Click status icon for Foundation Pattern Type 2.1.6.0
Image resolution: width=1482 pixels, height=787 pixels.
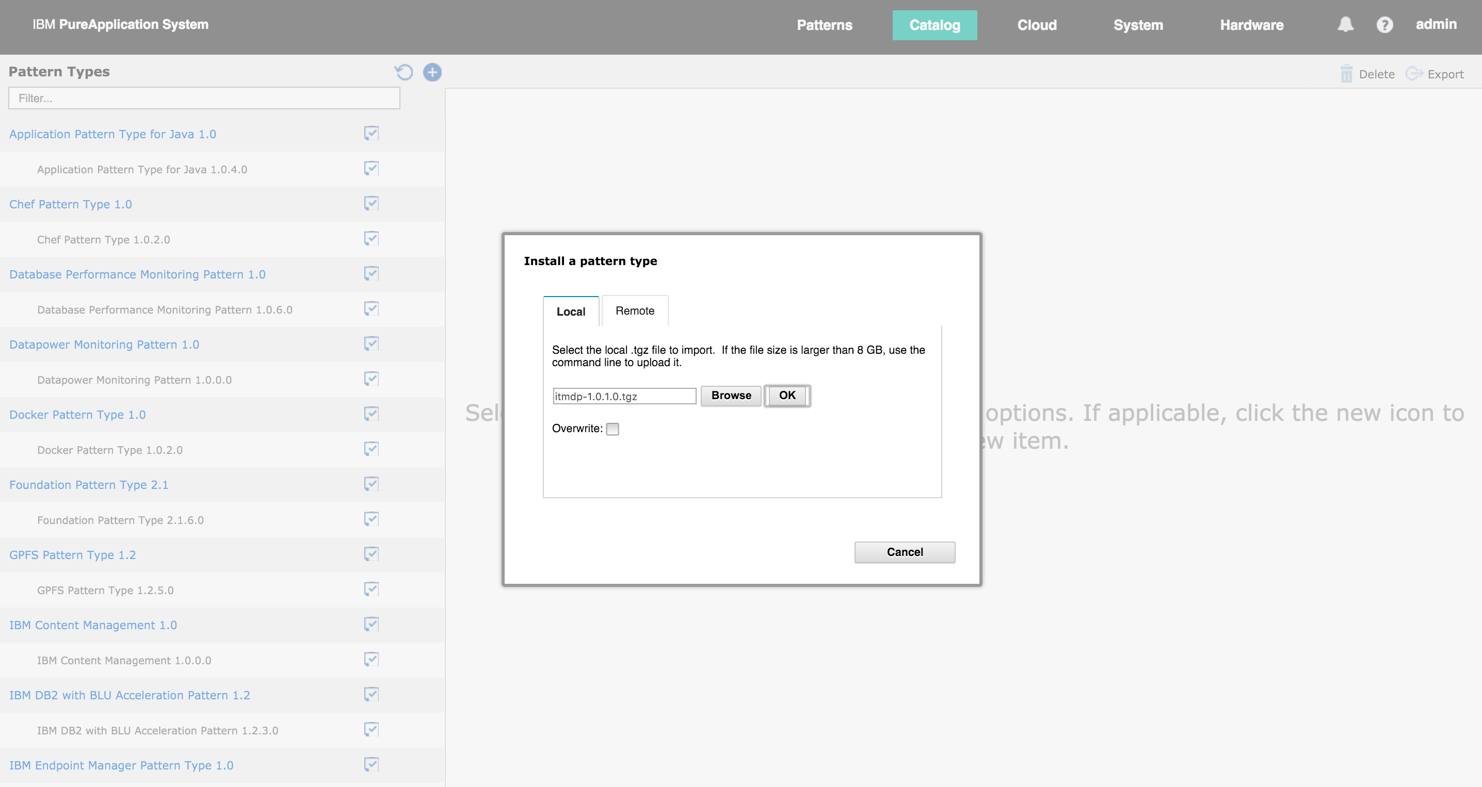[x=371, y=519]
